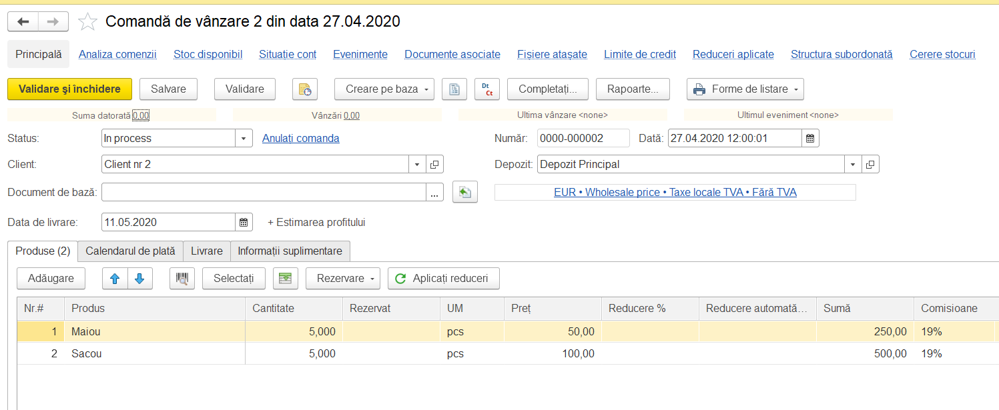Go back with the left arrow
999x410 pixels.
click(23, 22)
